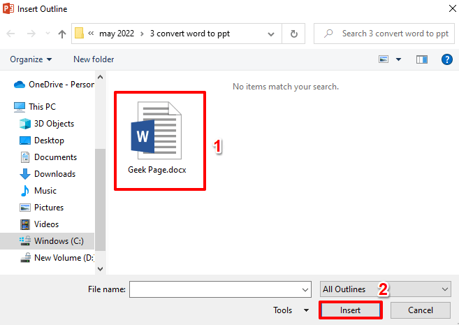The height and width of the screenshot is (325, 459).
Task: Select OneDrive - Personal in sidebar
Action: 54,85
